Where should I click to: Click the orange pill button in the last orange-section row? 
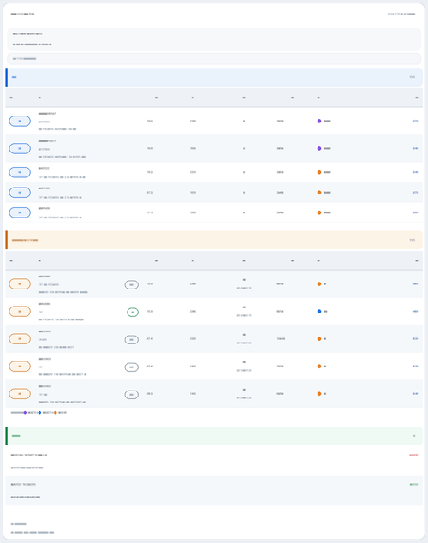[x=20, y=394]
